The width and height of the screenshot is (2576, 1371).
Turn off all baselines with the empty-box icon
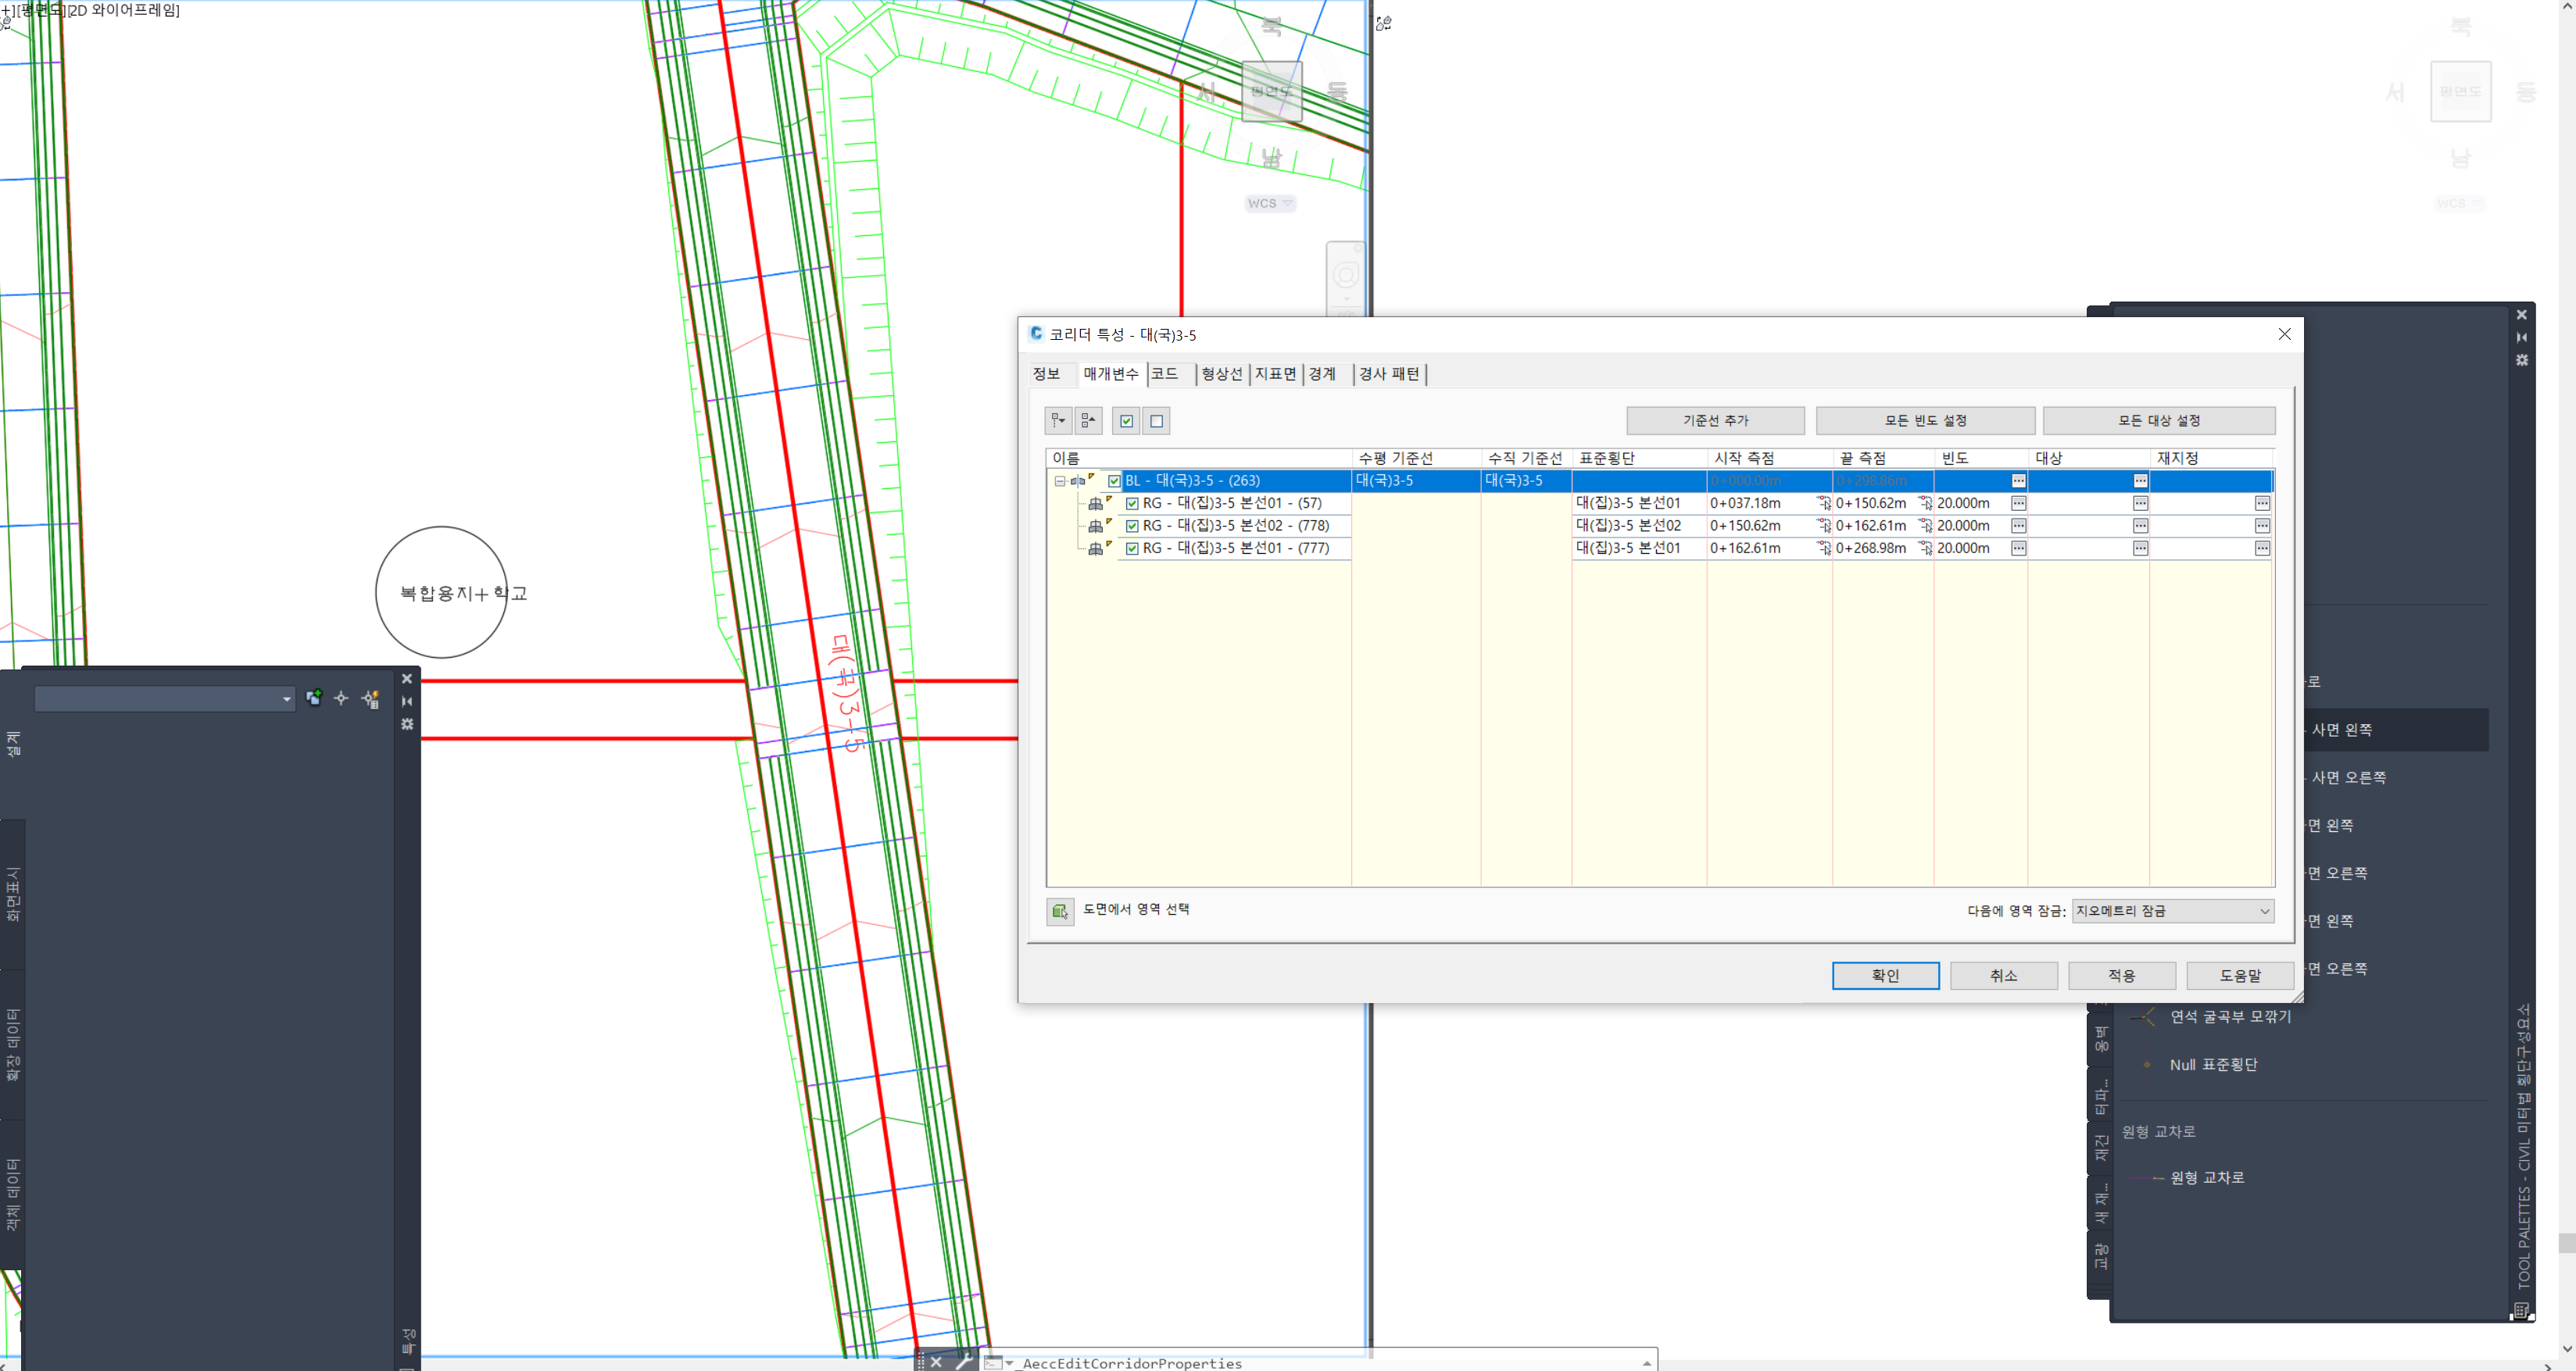coord(1155,421)
